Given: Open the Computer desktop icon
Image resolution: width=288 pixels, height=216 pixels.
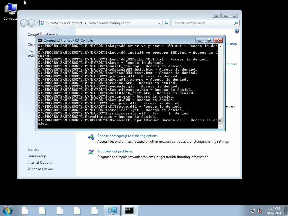Looking at the screenshot, I should click(x=10, y=11).
